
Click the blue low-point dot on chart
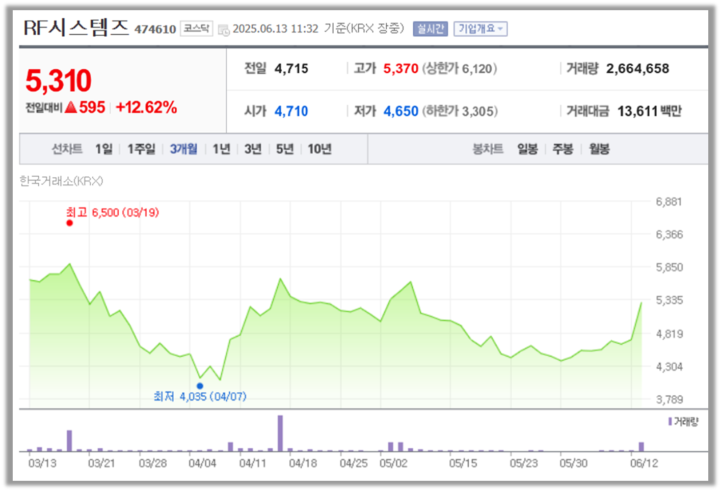point(200,386)
